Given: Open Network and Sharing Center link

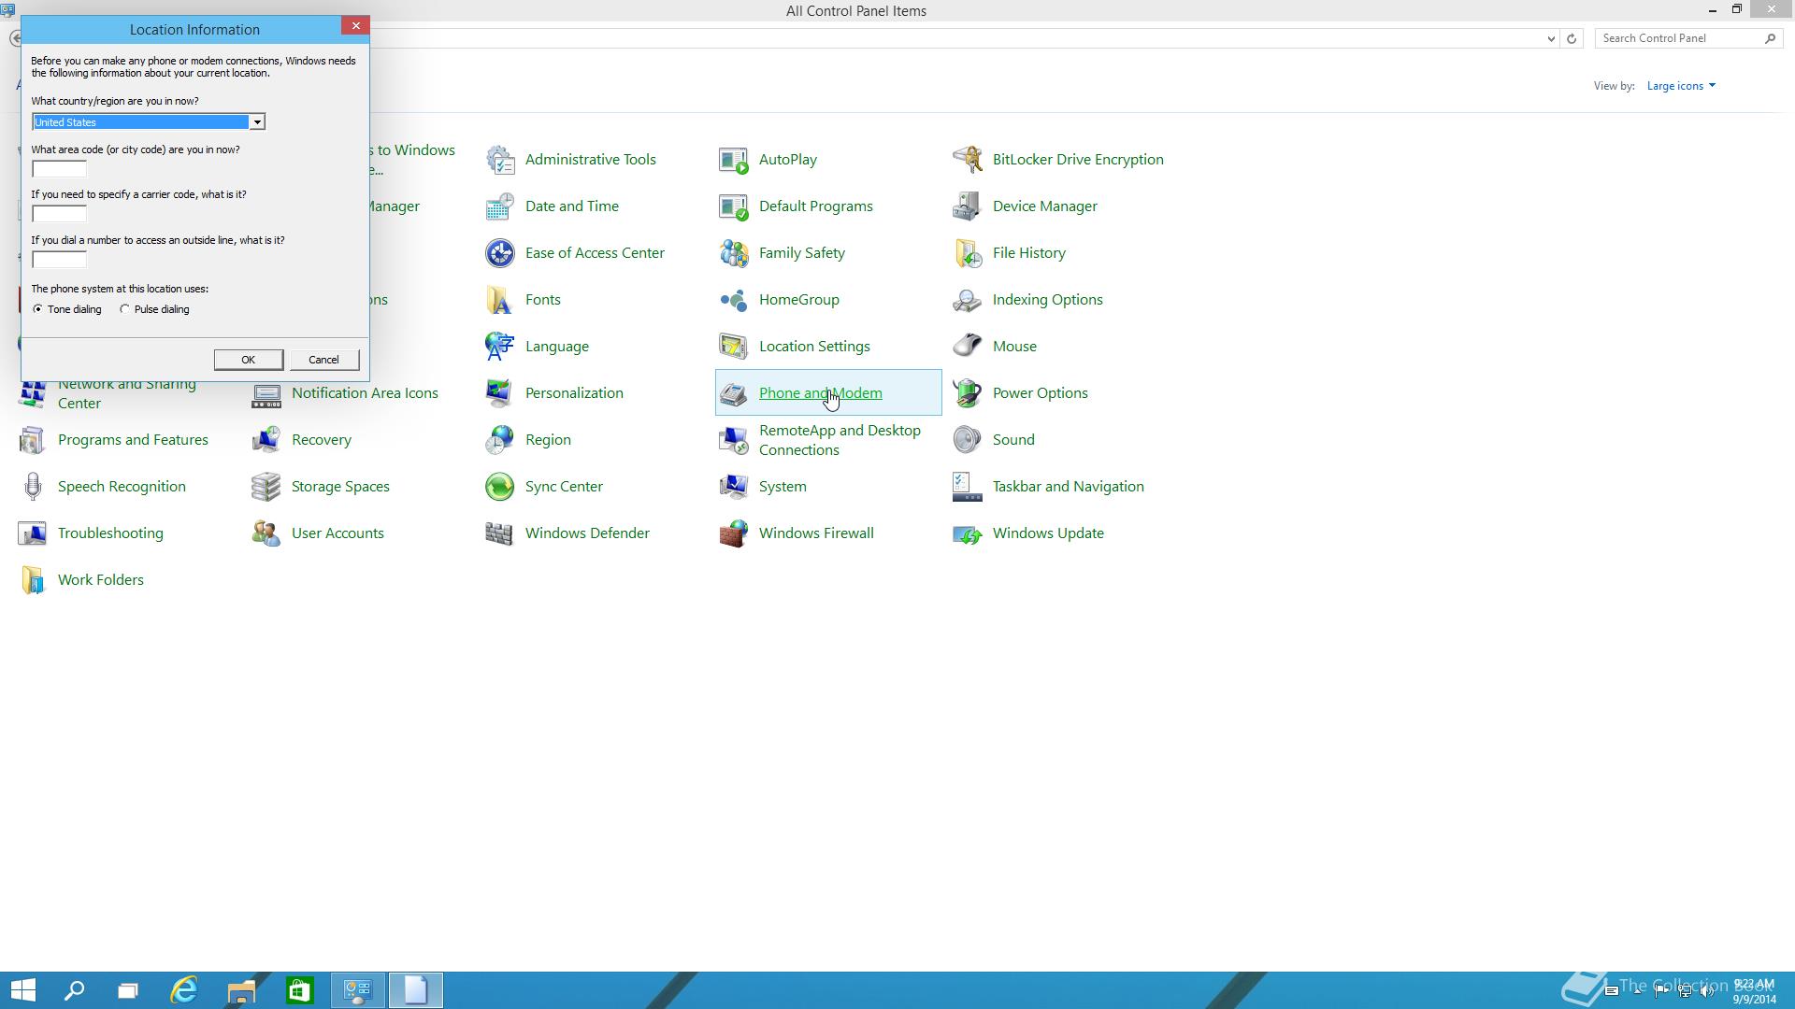Looking at the screenshot, I should point(127,395).
